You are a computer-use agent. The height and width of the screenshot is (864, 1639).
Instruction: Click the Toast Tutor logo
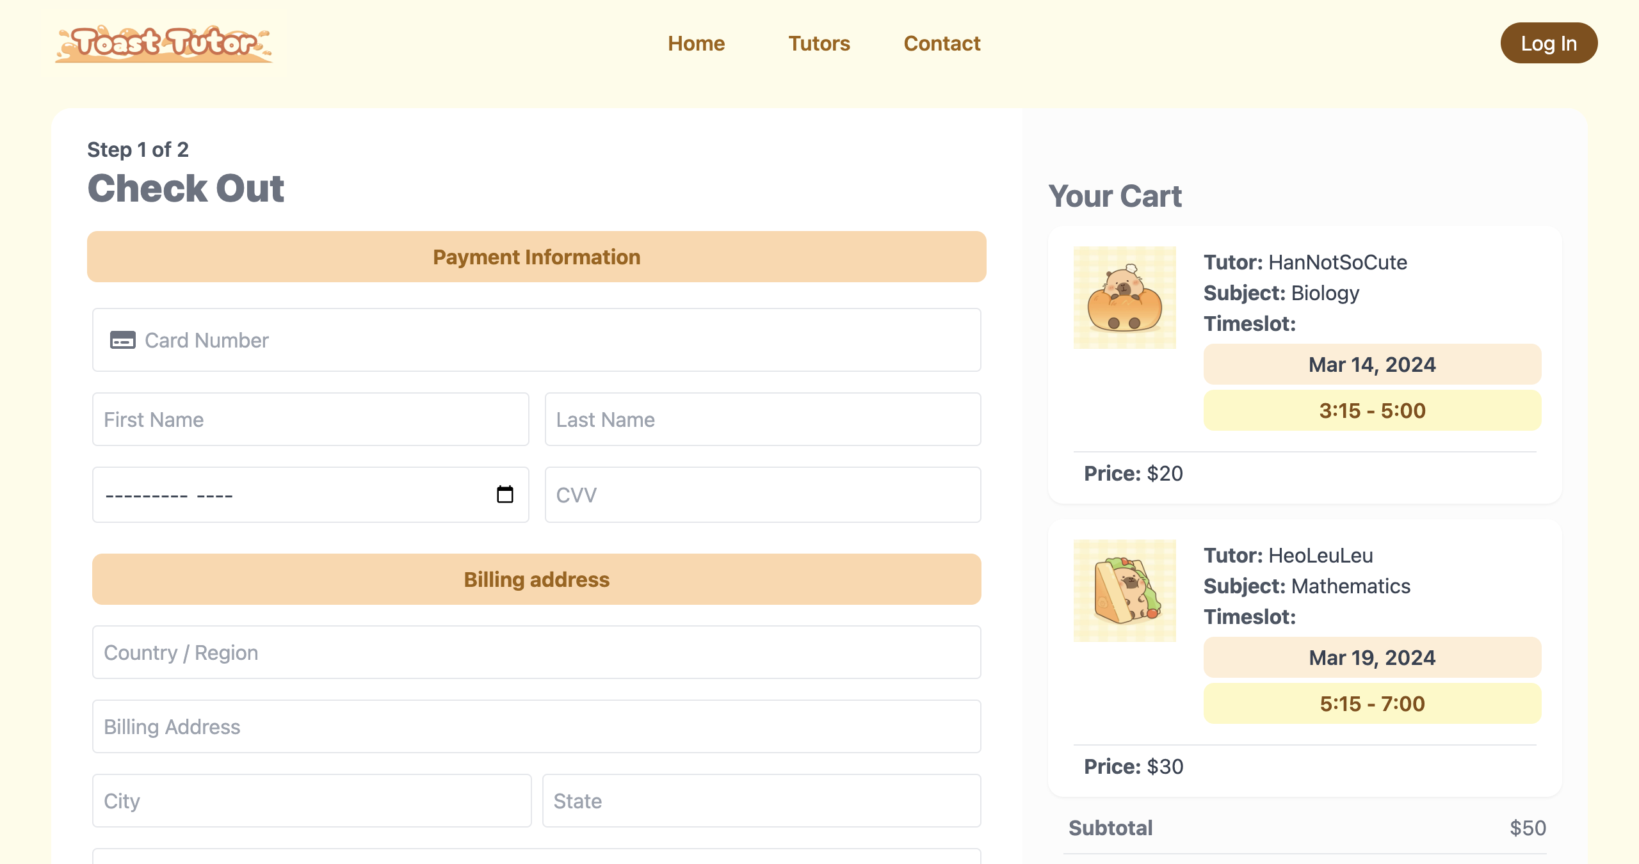click(164, 44)
